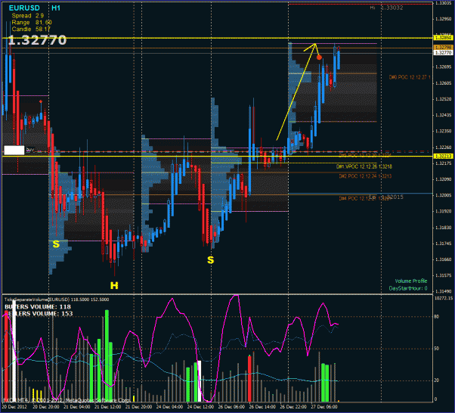Screen dimensions: 455x413
Task: Click the 24 Dec 12:00 time label
Action: pyautogui.click(x=201, y=407)
